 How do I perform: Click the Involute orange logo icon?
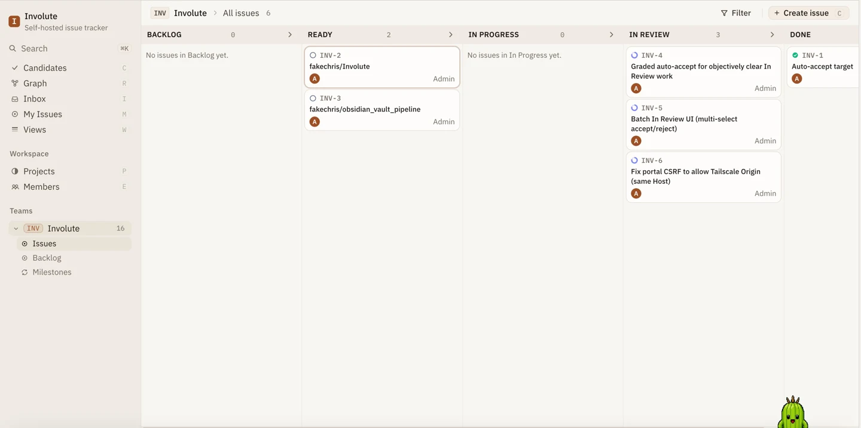(x=14, y=21)
